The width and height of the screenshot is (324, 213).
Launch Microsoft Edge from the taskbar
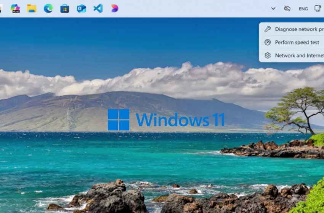[x=48, y=8]
